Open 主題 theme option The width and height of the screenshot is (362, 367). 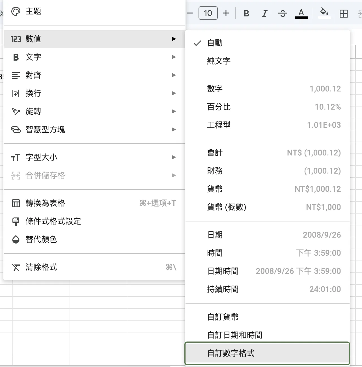tap(94, 11)
